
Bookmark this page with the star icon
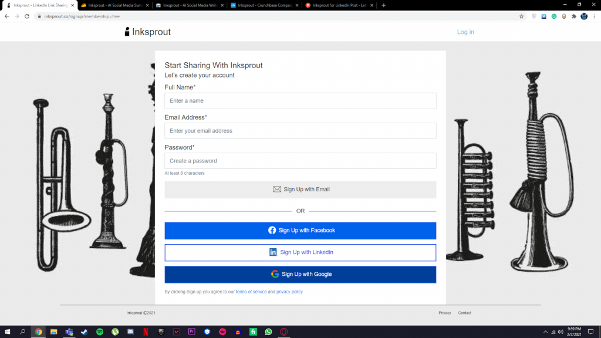point(521,16)
